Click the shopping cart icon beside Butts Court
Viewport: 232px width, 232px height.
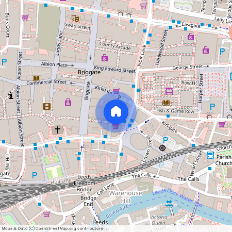coord(25,18)
